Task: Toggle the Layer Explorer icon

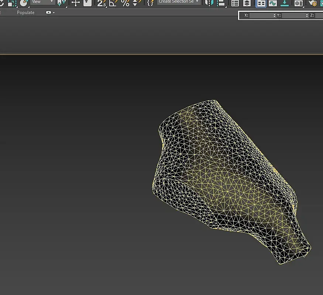Action: click(247, 3)
